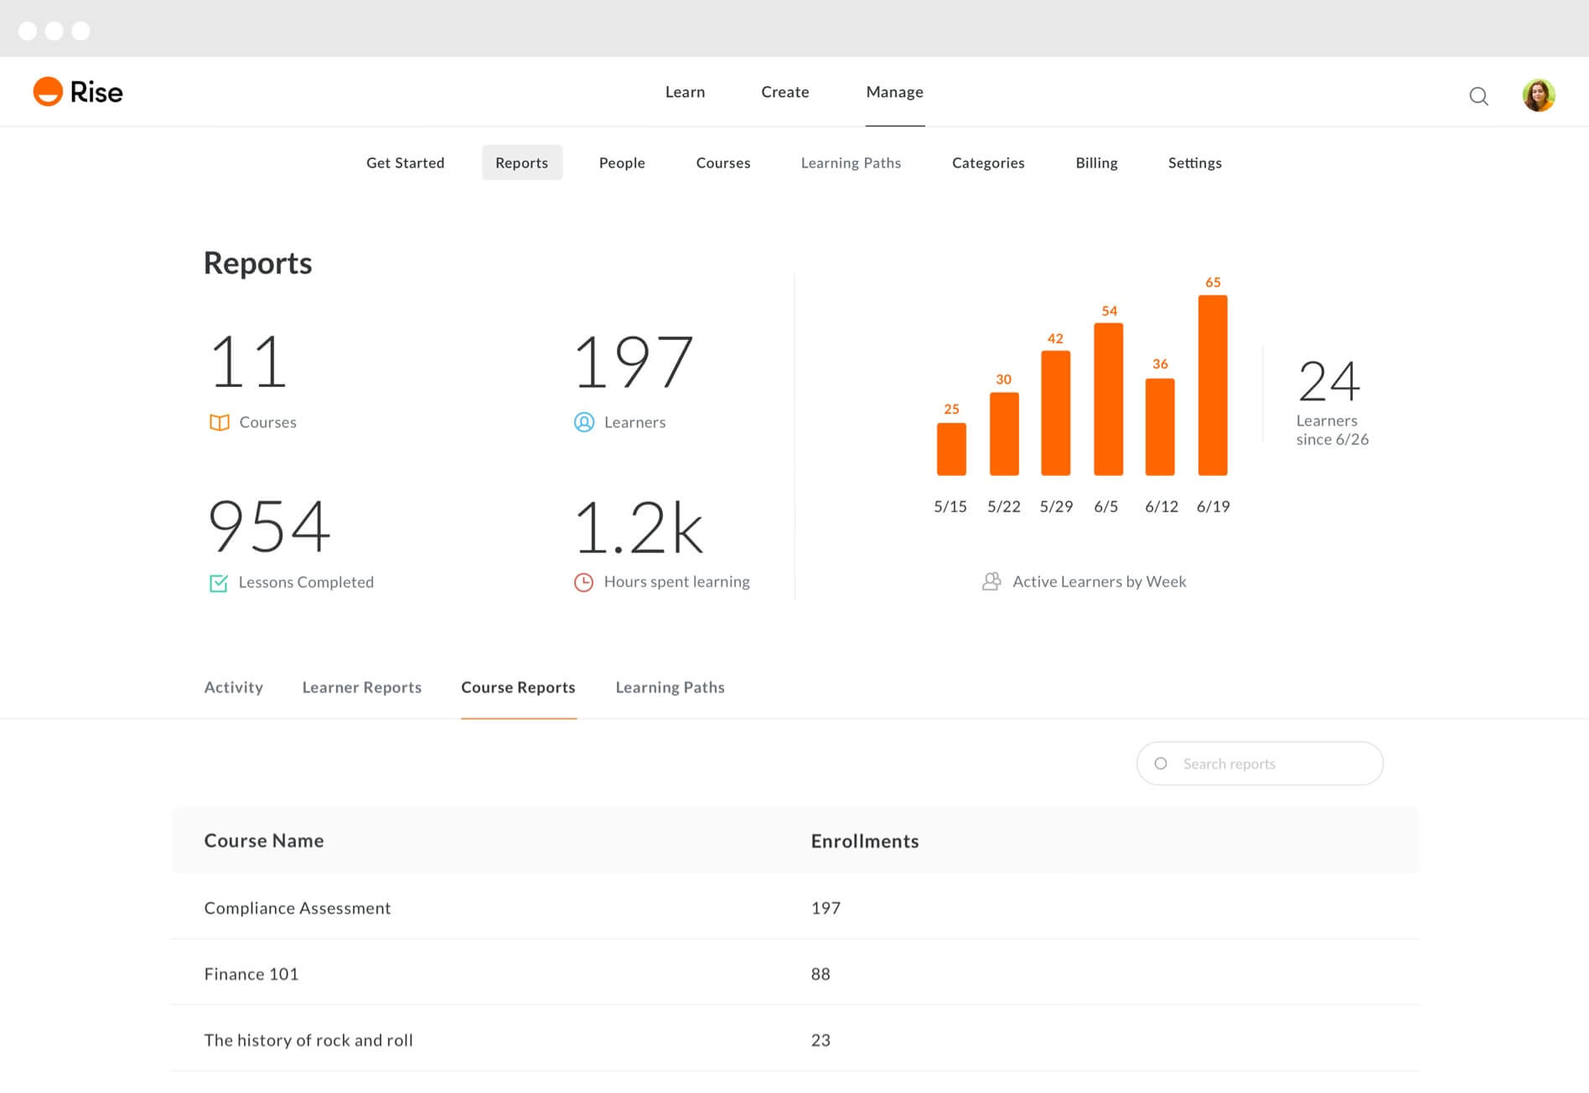The width and height of the screenshot is (1589, 1093).
Task: Open the user profile avatar
Action: [1538, 95]
